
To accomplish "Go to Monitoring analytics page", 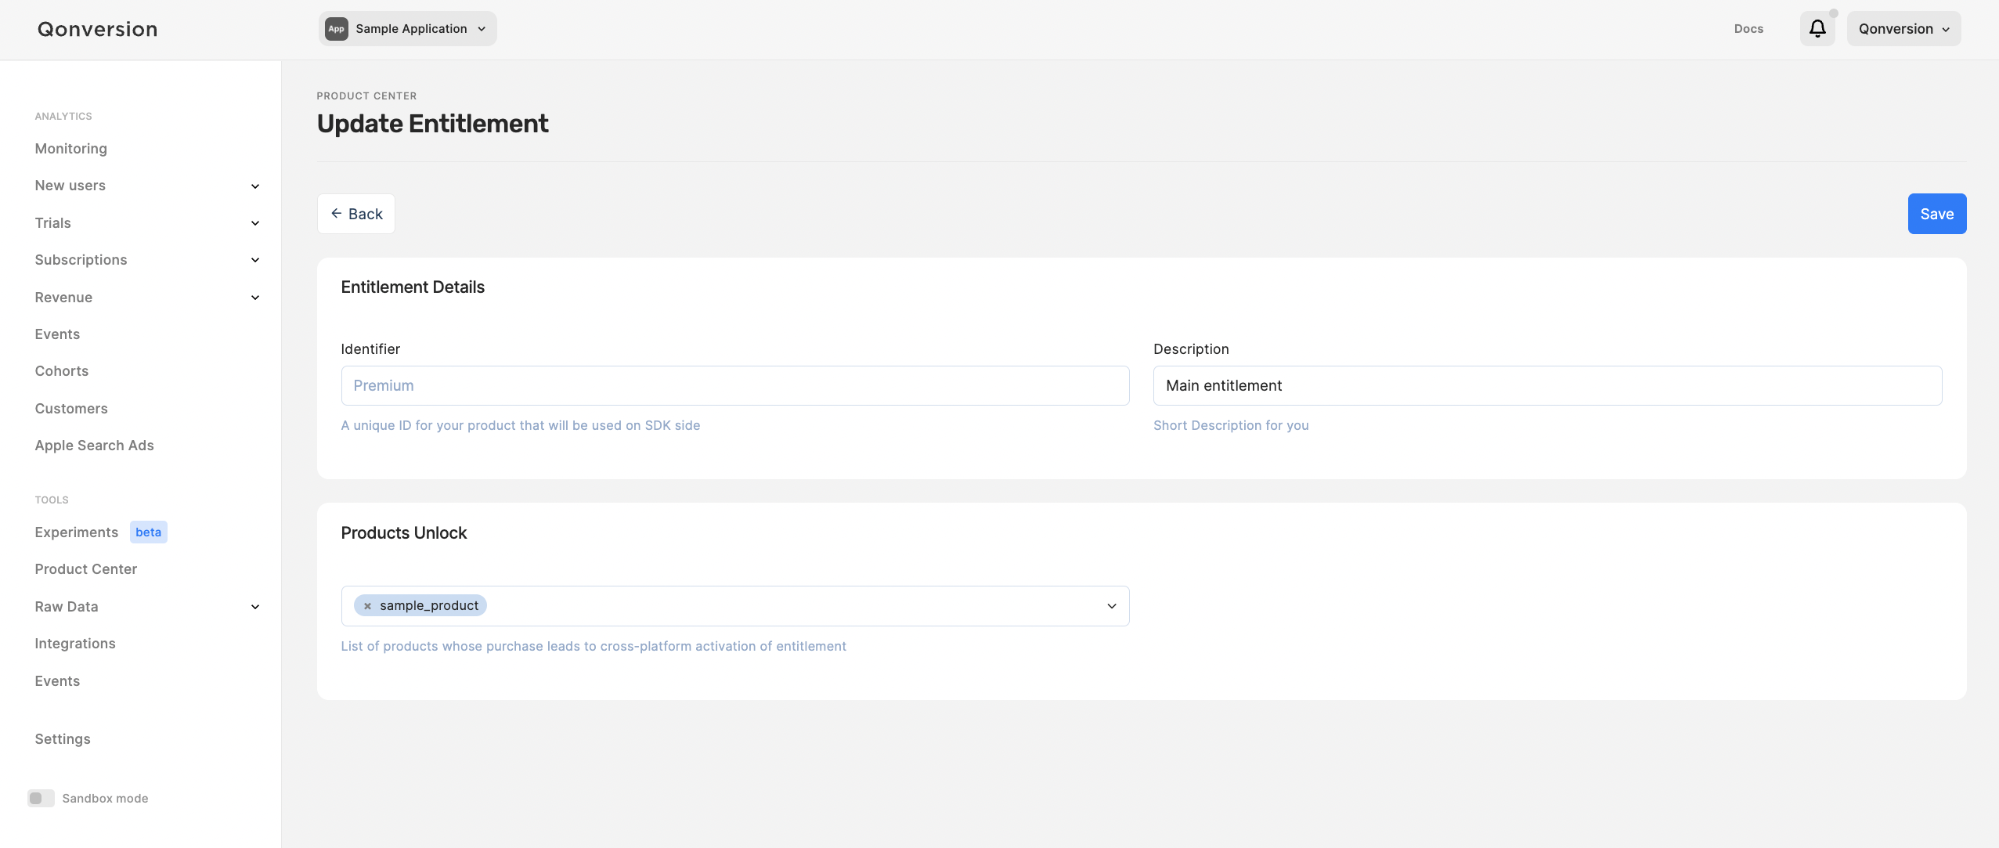I will point(70,149).
